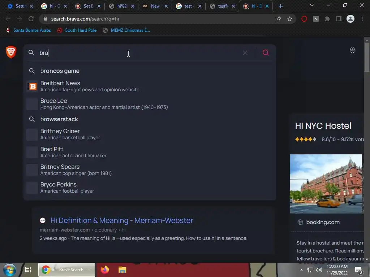Screen dimensions: 370x277
Task: Open the profile avatar menu
Action: 350,19
